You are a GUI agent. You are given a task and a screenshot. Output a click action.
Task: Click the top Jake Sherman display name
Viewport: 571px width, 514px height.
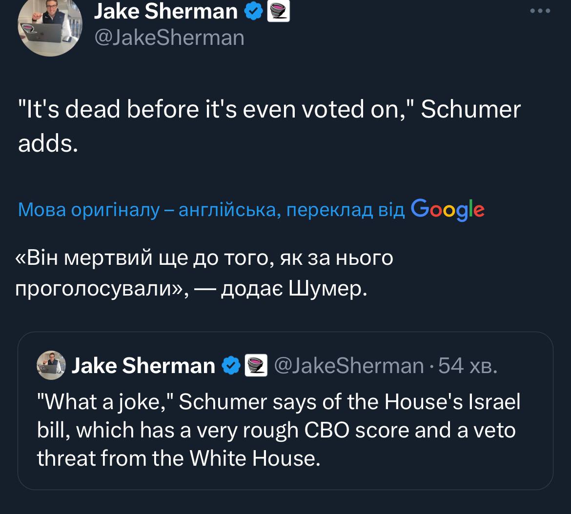[166, 11]
